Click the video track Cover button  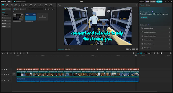tap(14, 74)
